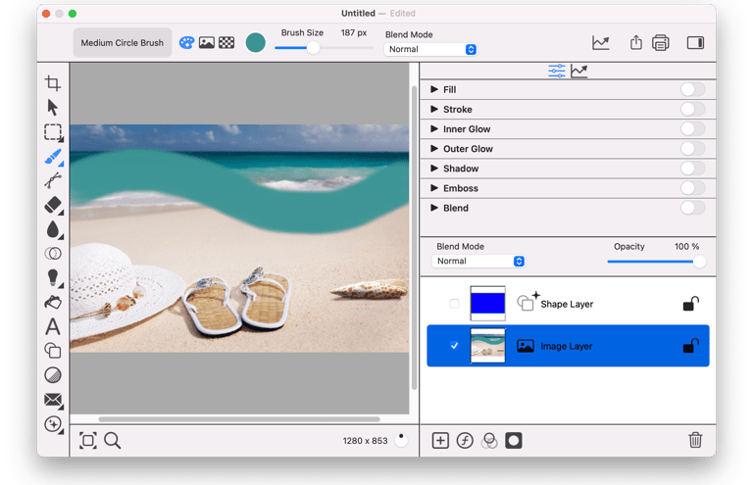Select the envelope Stamp tool

53,400
